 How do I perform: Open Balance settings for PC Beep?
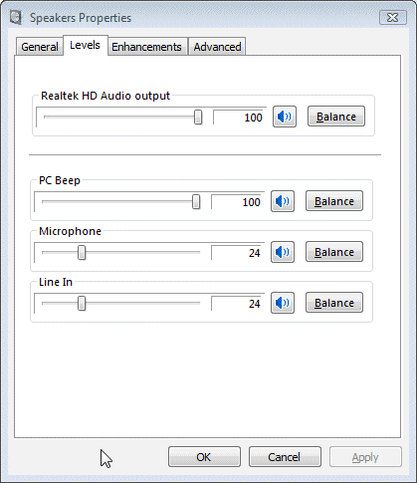click(x=334, y=201)
